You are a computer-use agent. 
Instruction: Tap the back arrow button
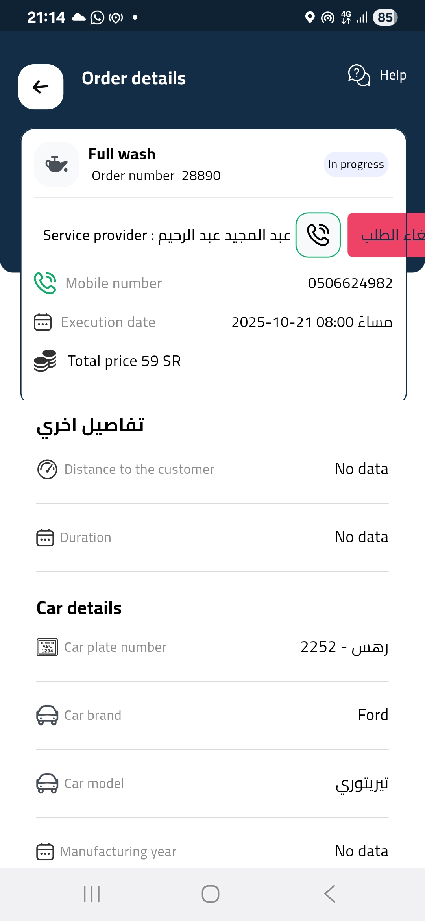41,87
